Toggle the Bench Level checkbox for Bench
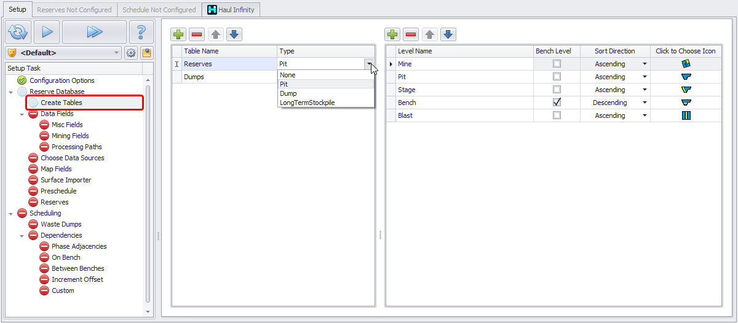 [557, 103]
